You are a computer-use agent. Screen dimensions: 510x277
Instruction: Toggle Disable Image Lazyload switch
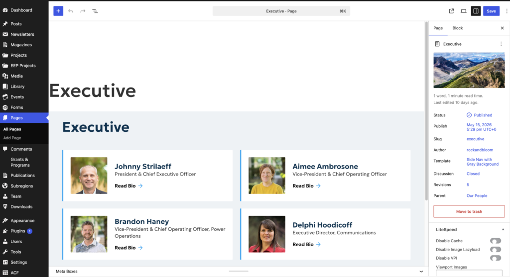click(x=496, y=249)
